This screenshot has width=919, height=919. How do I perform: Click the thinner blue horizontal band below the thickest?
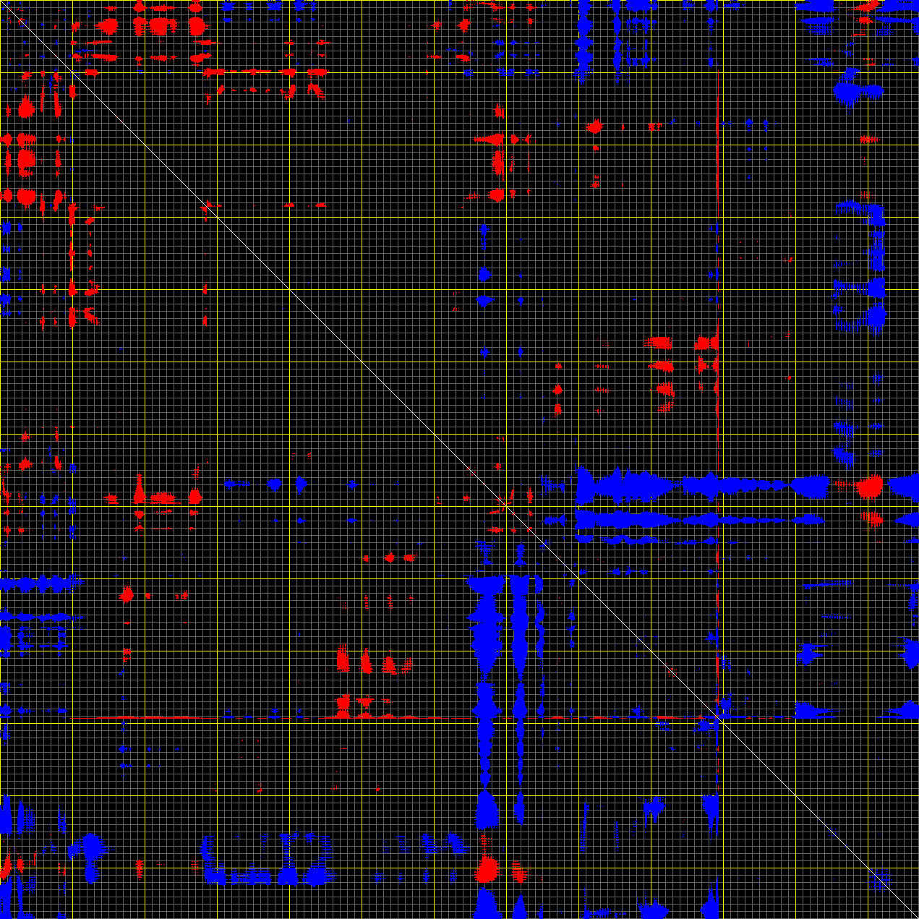pyautogui.click(x=694, y=518)
